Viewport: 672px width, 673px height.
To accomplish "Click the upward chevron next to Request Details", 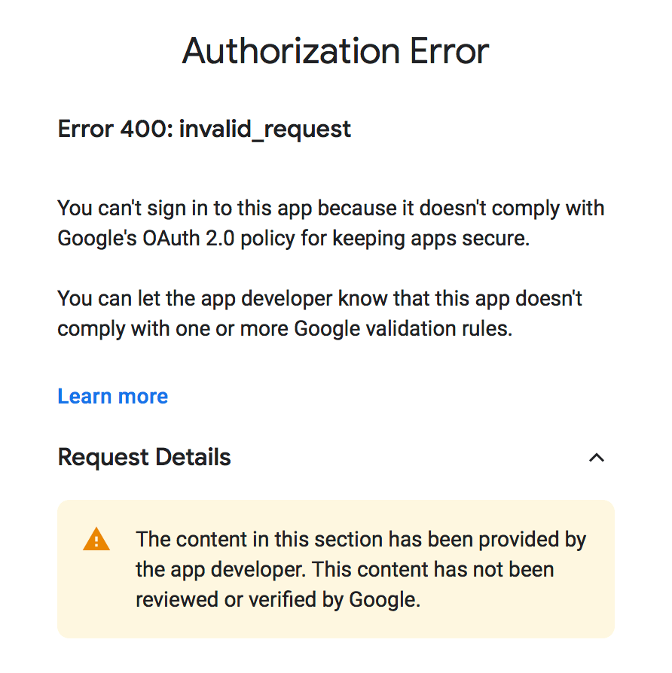I will [x=597, y=458].
